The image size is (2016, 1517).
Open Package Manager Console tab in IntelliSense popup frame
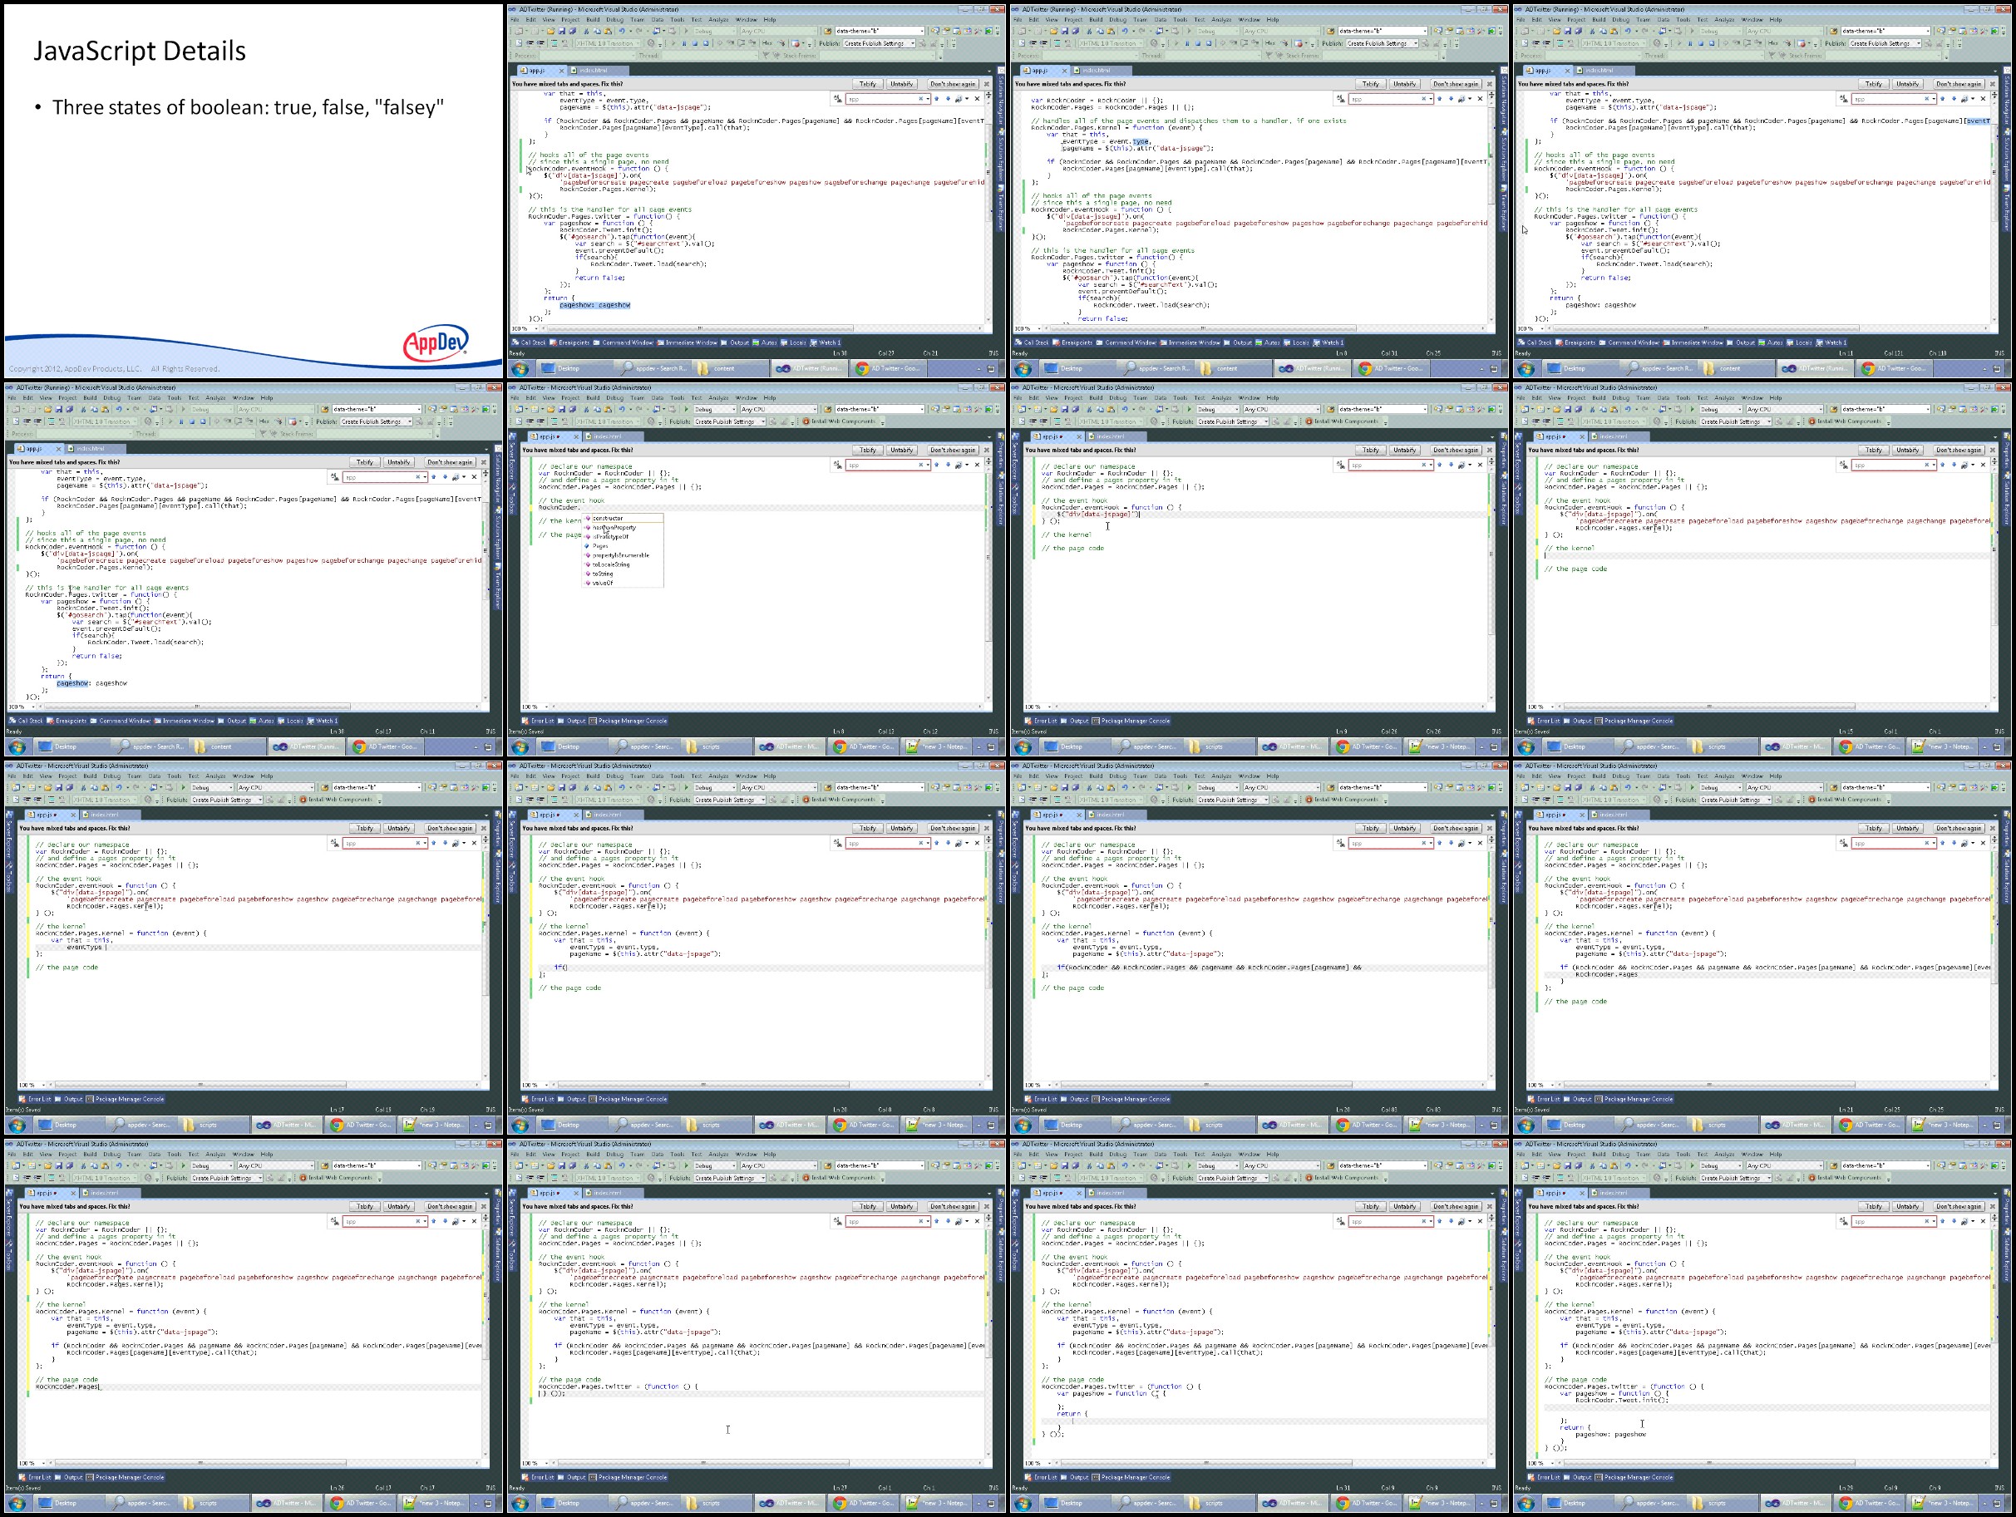(628, 721)
